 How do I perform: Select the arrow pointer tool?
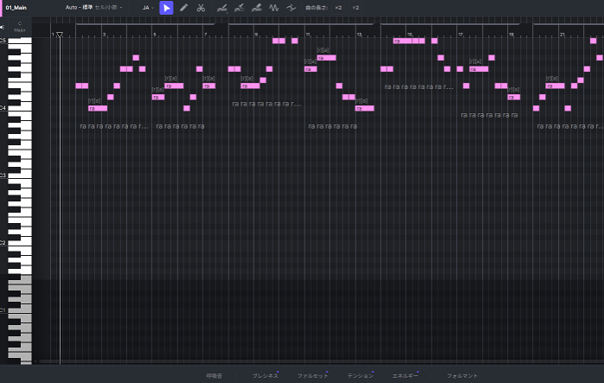(166, 8)
